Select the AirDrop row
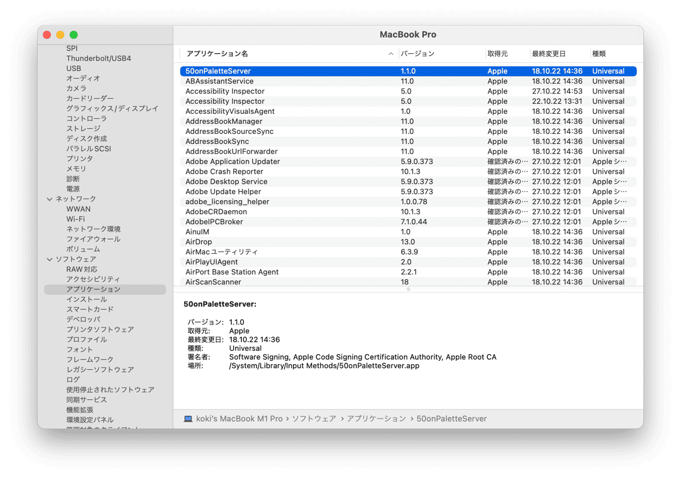Image resolution: width=681 pixels, height=478 pixels. click(408, 242)
